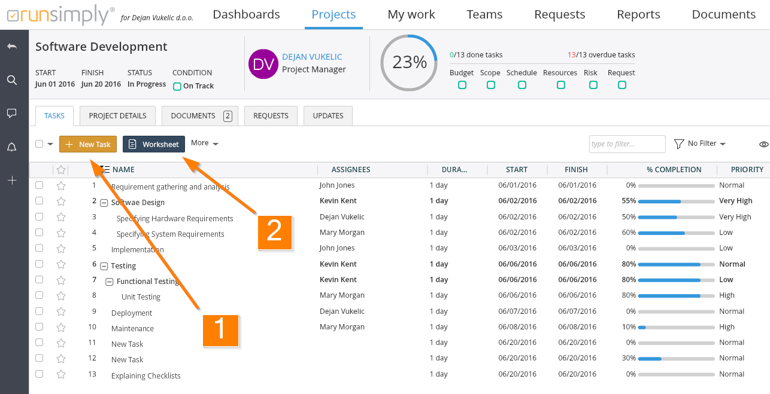
Task: Go to the Reports menu
Action: pyautogui.click(x=638, y=14)
